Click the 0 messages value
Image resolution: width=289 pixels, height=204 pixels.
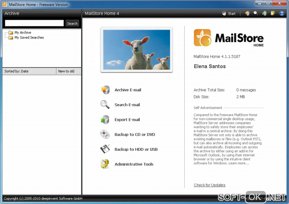click(246, 90)
